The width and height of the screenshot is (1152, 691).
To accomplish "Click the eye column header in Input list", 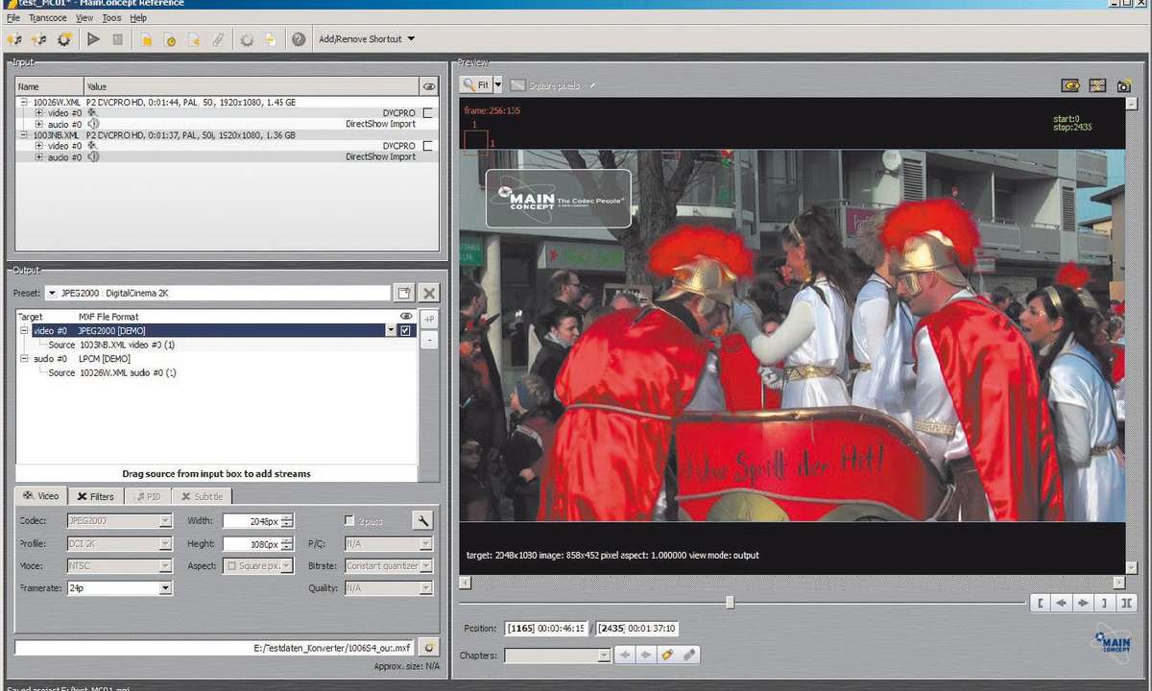I will click(428, 86).
